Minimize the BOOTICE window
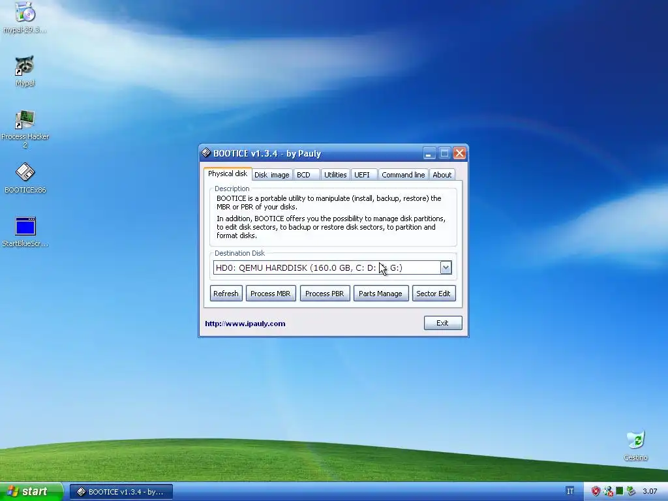This screenshot has height=501, width=668. coord(429,153)
